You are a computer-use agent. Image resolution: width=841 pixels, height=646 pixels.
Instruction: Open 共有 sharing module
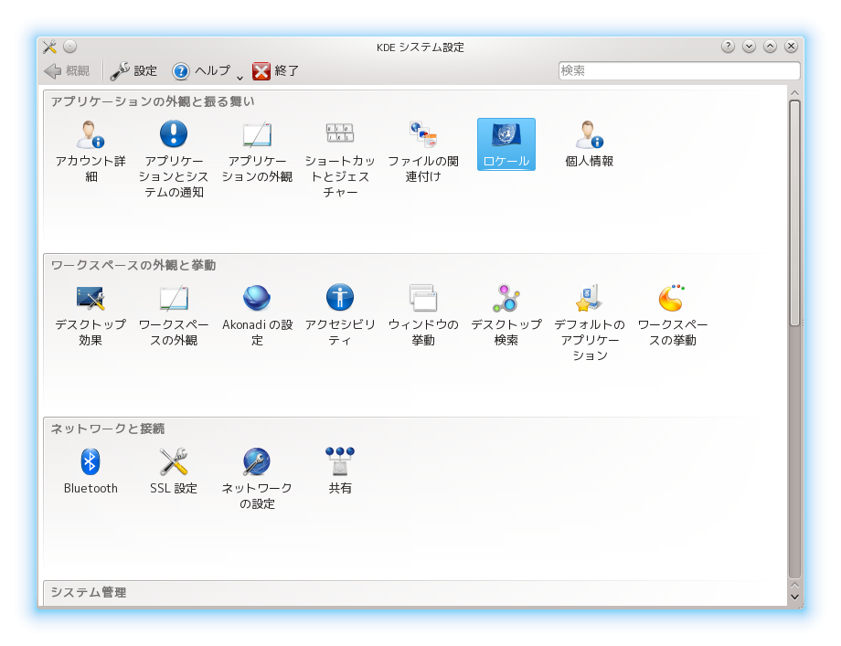(340, 471)
